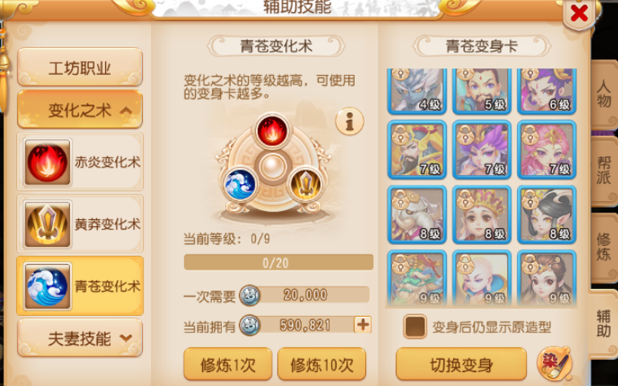This screenshot has width=618, height=386.
Task: Click the 修炼1次 button
Action: (227, 364)
